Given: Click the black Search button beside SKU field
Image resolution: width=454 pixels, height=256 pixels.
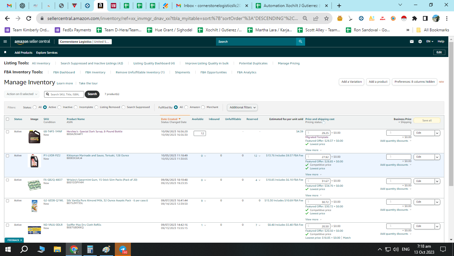Looking at the screenshot, I should pyautogui.click(x=92, y=94).
